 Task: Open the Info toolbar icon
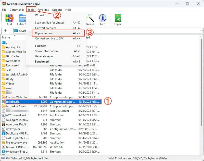(103, 19)
